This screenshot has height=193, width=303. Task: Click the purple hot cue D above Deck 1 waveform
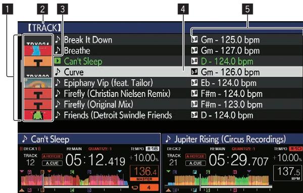point(89,172)
